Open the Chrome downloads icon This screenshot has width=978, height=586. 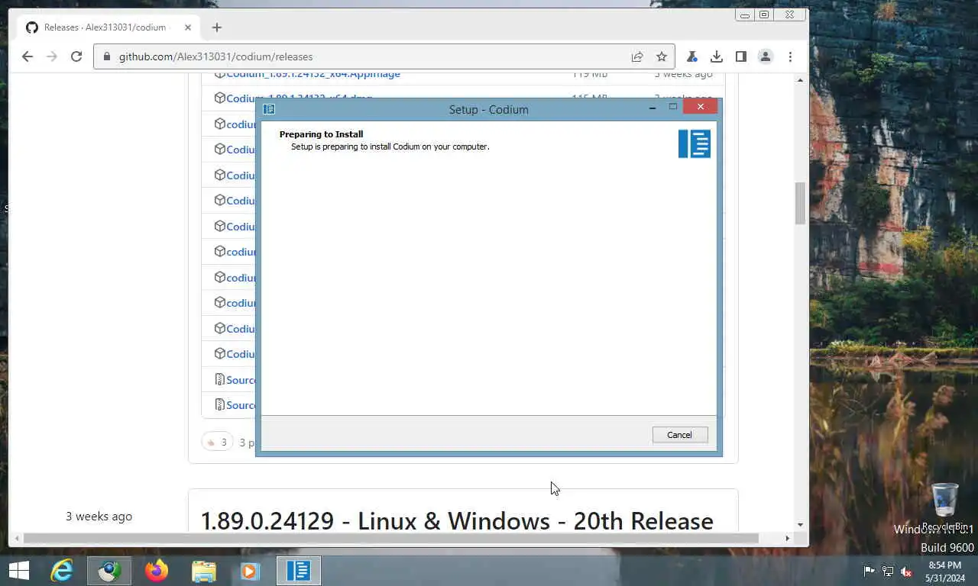point(716,56)
